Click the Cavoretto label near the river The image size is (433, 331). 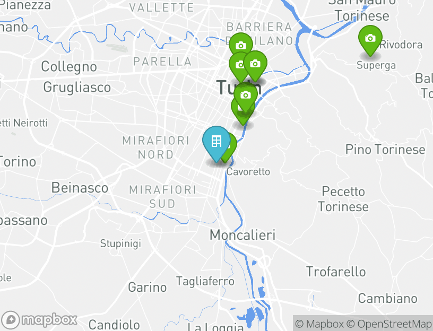248,172
